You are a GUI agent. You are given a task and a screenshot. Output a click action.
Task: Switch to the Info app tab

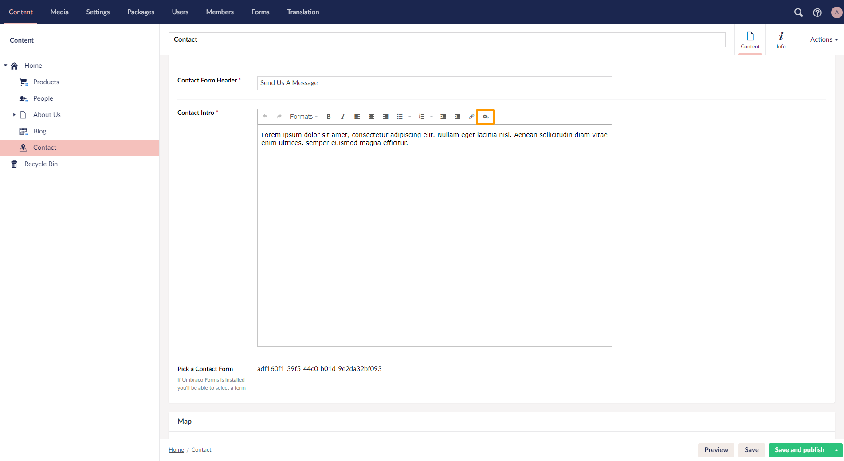point(781,40)
